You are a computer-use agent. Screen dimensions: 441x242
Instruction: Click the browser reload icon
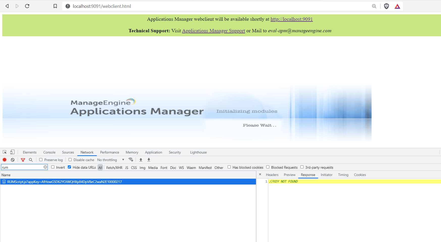pyautogui.click(x=27, y=6)
